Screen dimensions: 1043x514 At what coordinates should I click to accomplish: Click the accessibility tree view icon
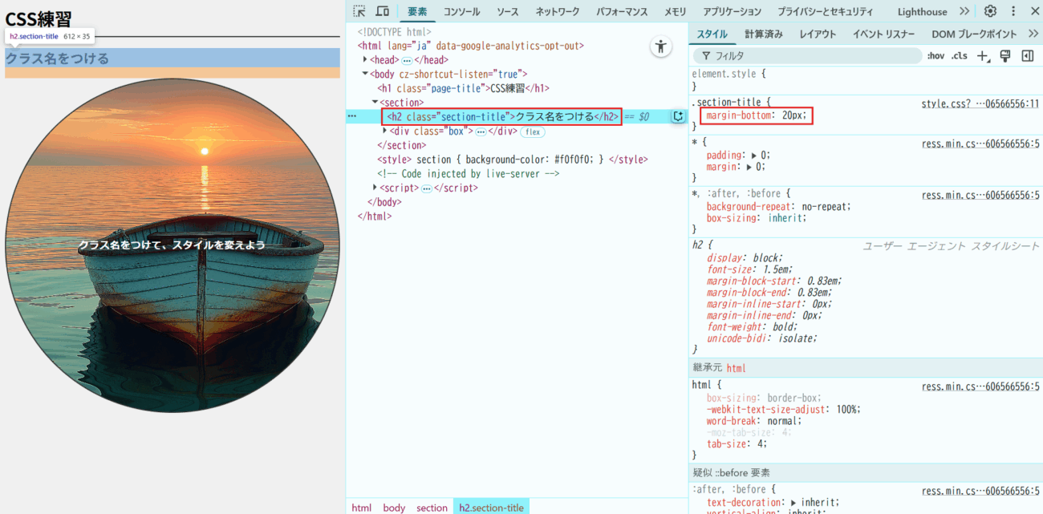(x=660, y=47)
